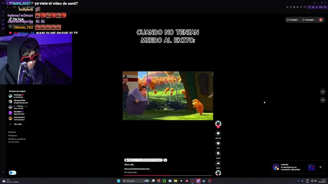Click the volume icon in system tray
The image size is (328, 184).
[315, 181]
